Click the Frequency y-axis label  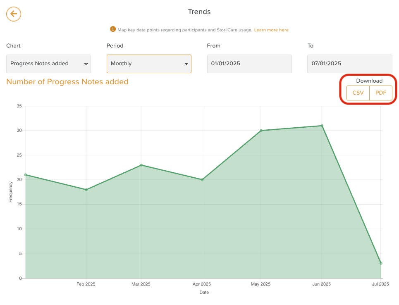(11, 192)
